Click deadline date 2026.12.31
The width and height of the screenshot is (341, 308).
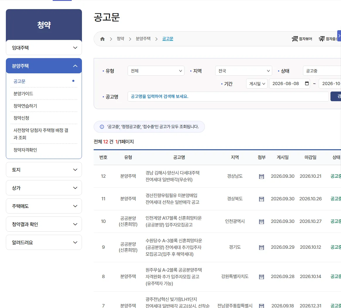pyautogui.click(x=310, y=306)
